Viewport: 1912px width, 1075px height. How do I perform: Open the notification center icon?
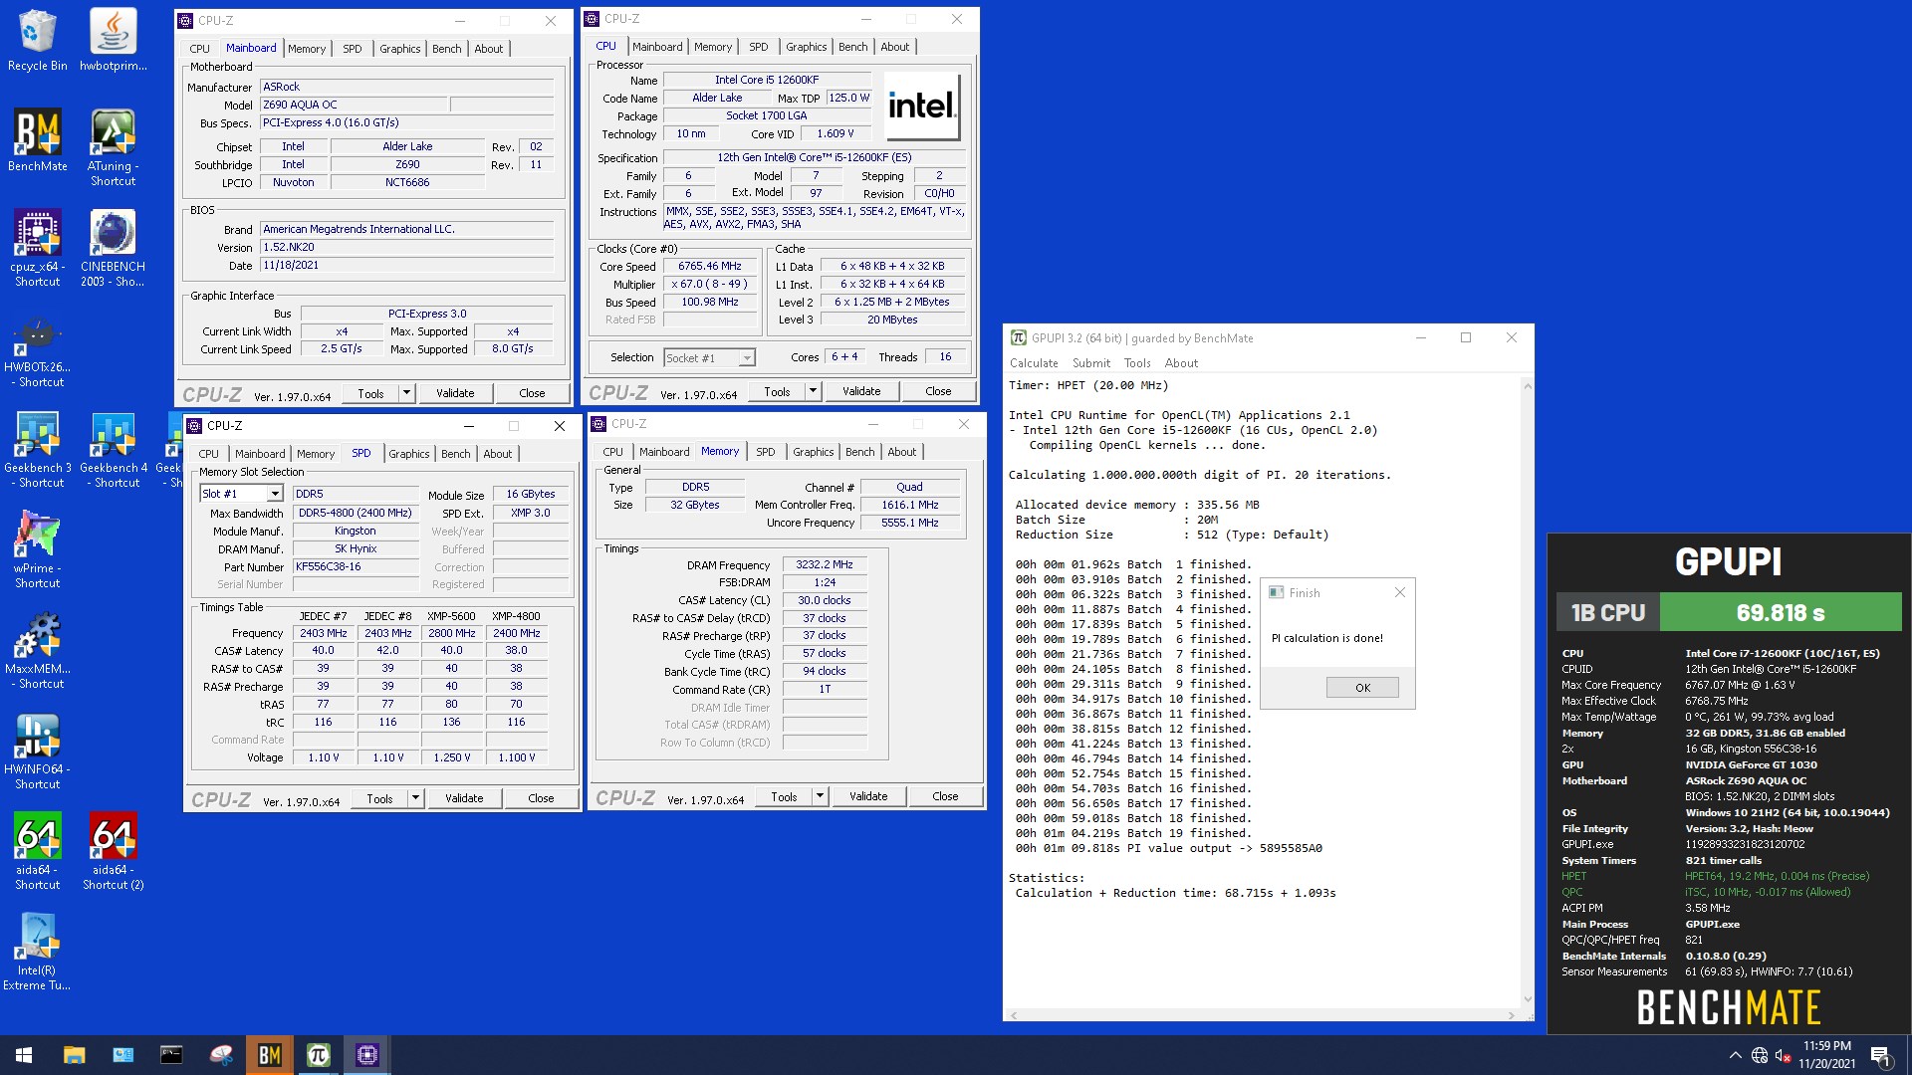pyautogui.click(x=1881, y=1055)
